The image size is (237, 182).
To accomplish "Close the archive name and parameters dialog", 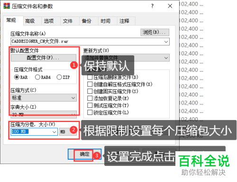I will [x=170, y=6].
